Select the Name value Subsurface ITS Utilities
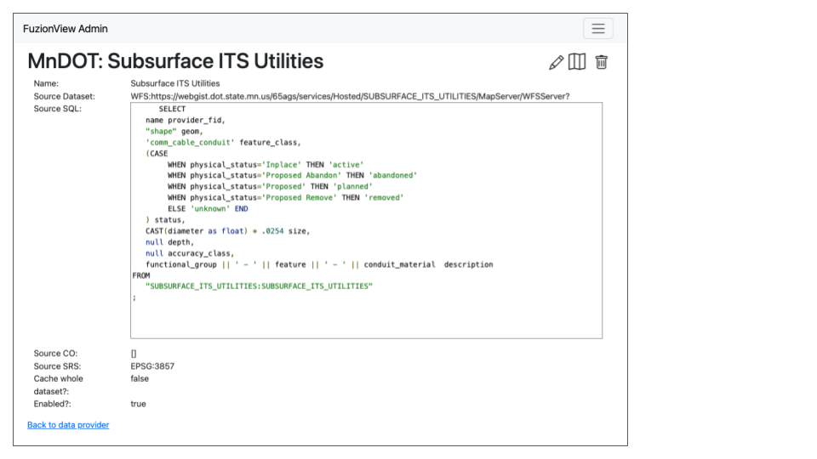Image resolution: width=817 pixels, height=459 pixels. (175, 83)
